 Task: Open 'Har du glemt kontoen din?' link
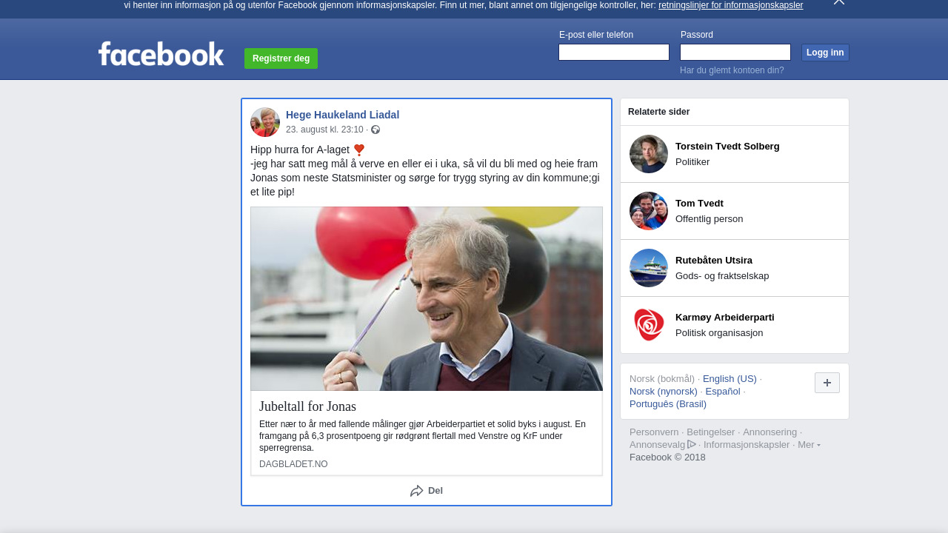coord(732,70)
